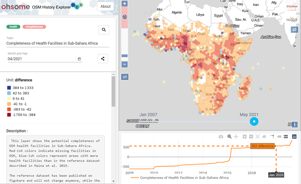Open the About page button
Screen dimensions: 301x184
click(105, 6)
